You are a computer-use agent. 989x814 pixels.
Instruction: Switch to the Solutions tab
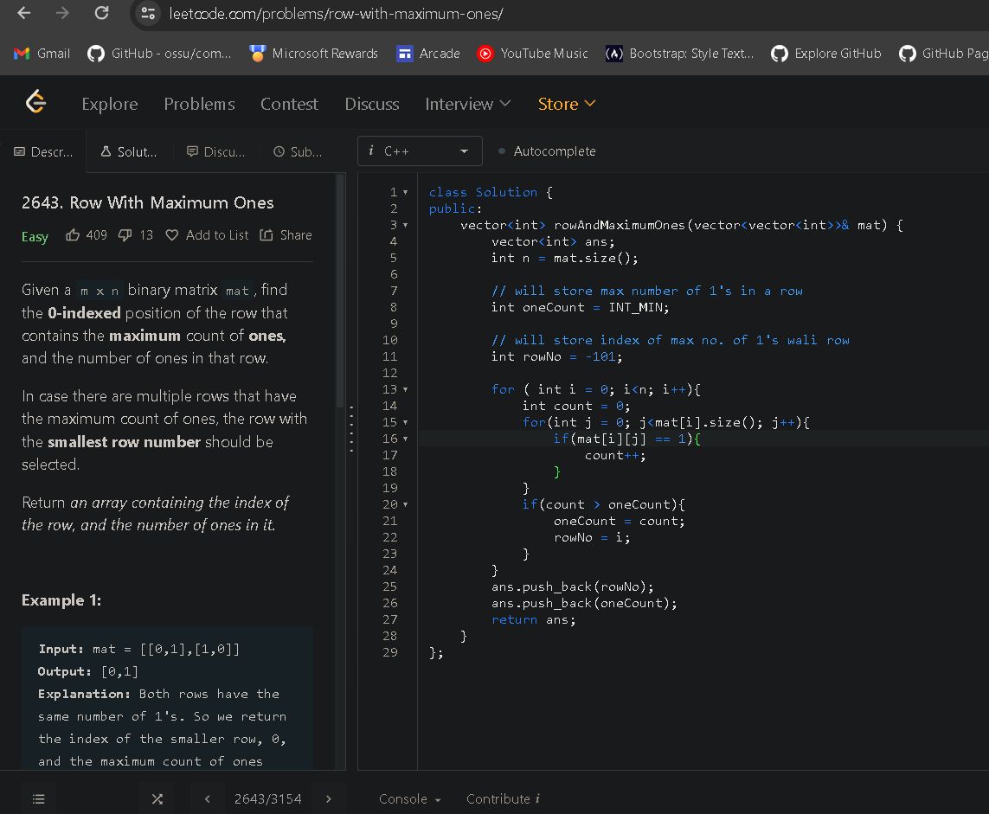click(x=129, y=151)
